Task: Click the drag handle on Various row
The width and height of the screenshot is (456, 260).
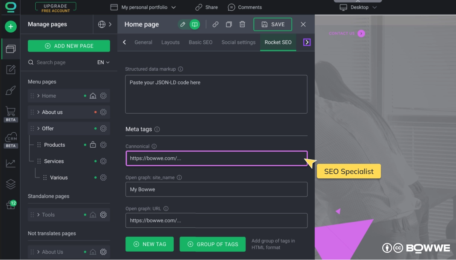Action: (x=45, y=178)
